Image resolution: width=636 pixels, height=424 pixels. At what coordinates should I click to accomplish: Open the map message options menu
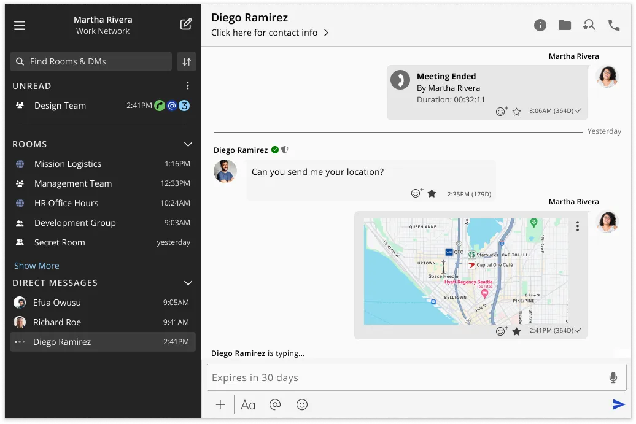[577, 226]
